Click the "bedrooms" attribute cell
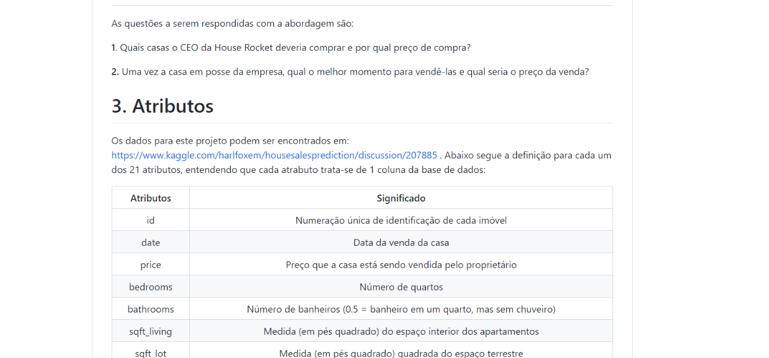This screenshot has width=769, height=358. click(150, 287)
